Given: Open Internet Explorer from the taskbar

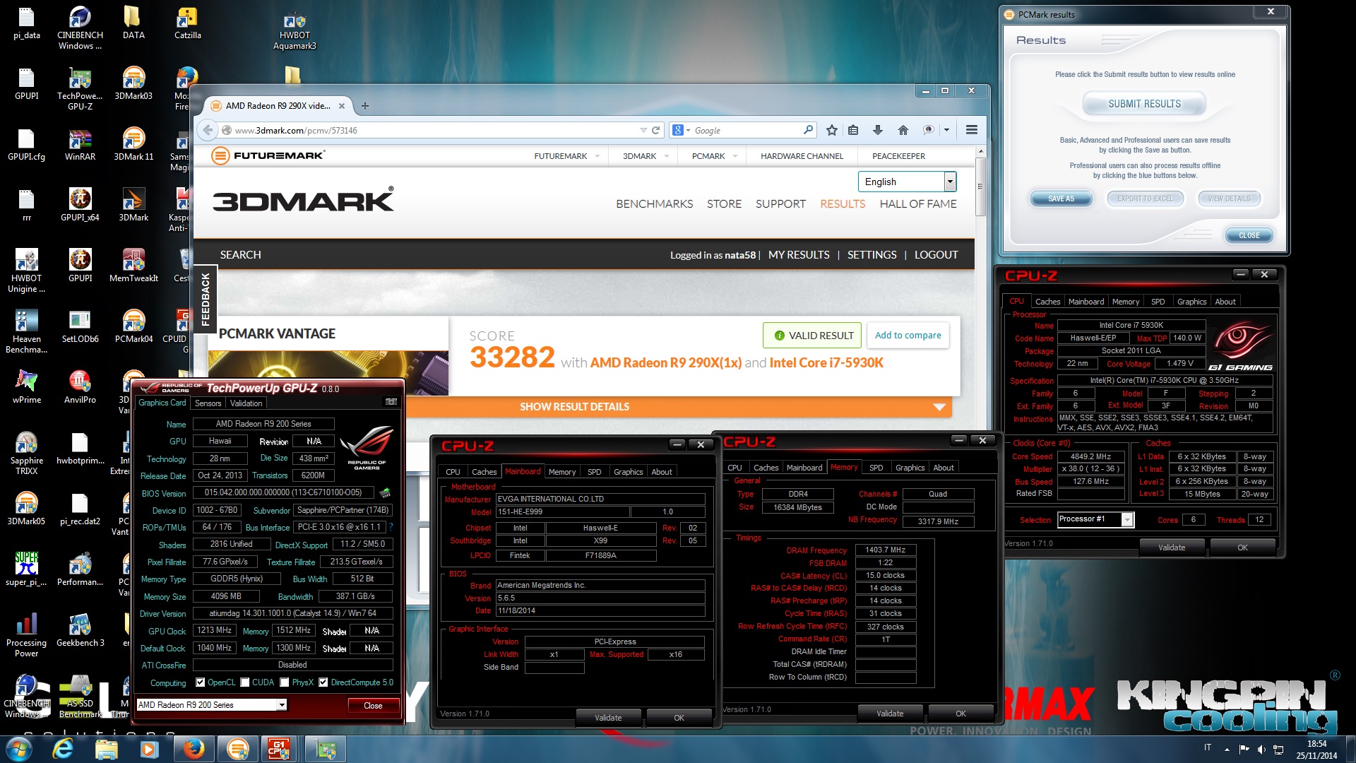Looking at the screenshot, I should [x=63, y=749].
